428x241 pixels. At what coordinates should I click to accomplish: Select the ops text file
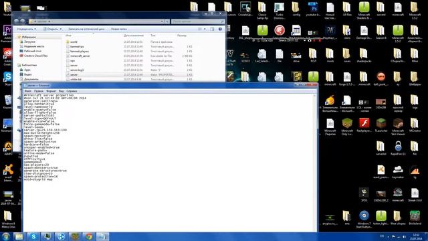(72, 61)
